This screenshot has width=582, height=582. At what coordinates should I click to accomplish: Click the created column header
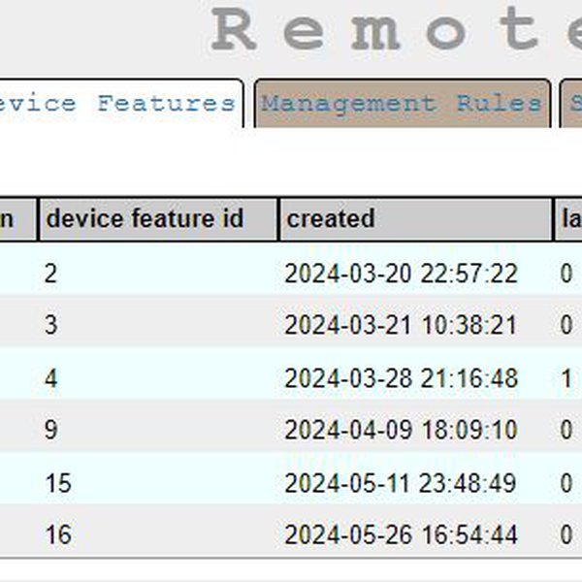point(331,219)
